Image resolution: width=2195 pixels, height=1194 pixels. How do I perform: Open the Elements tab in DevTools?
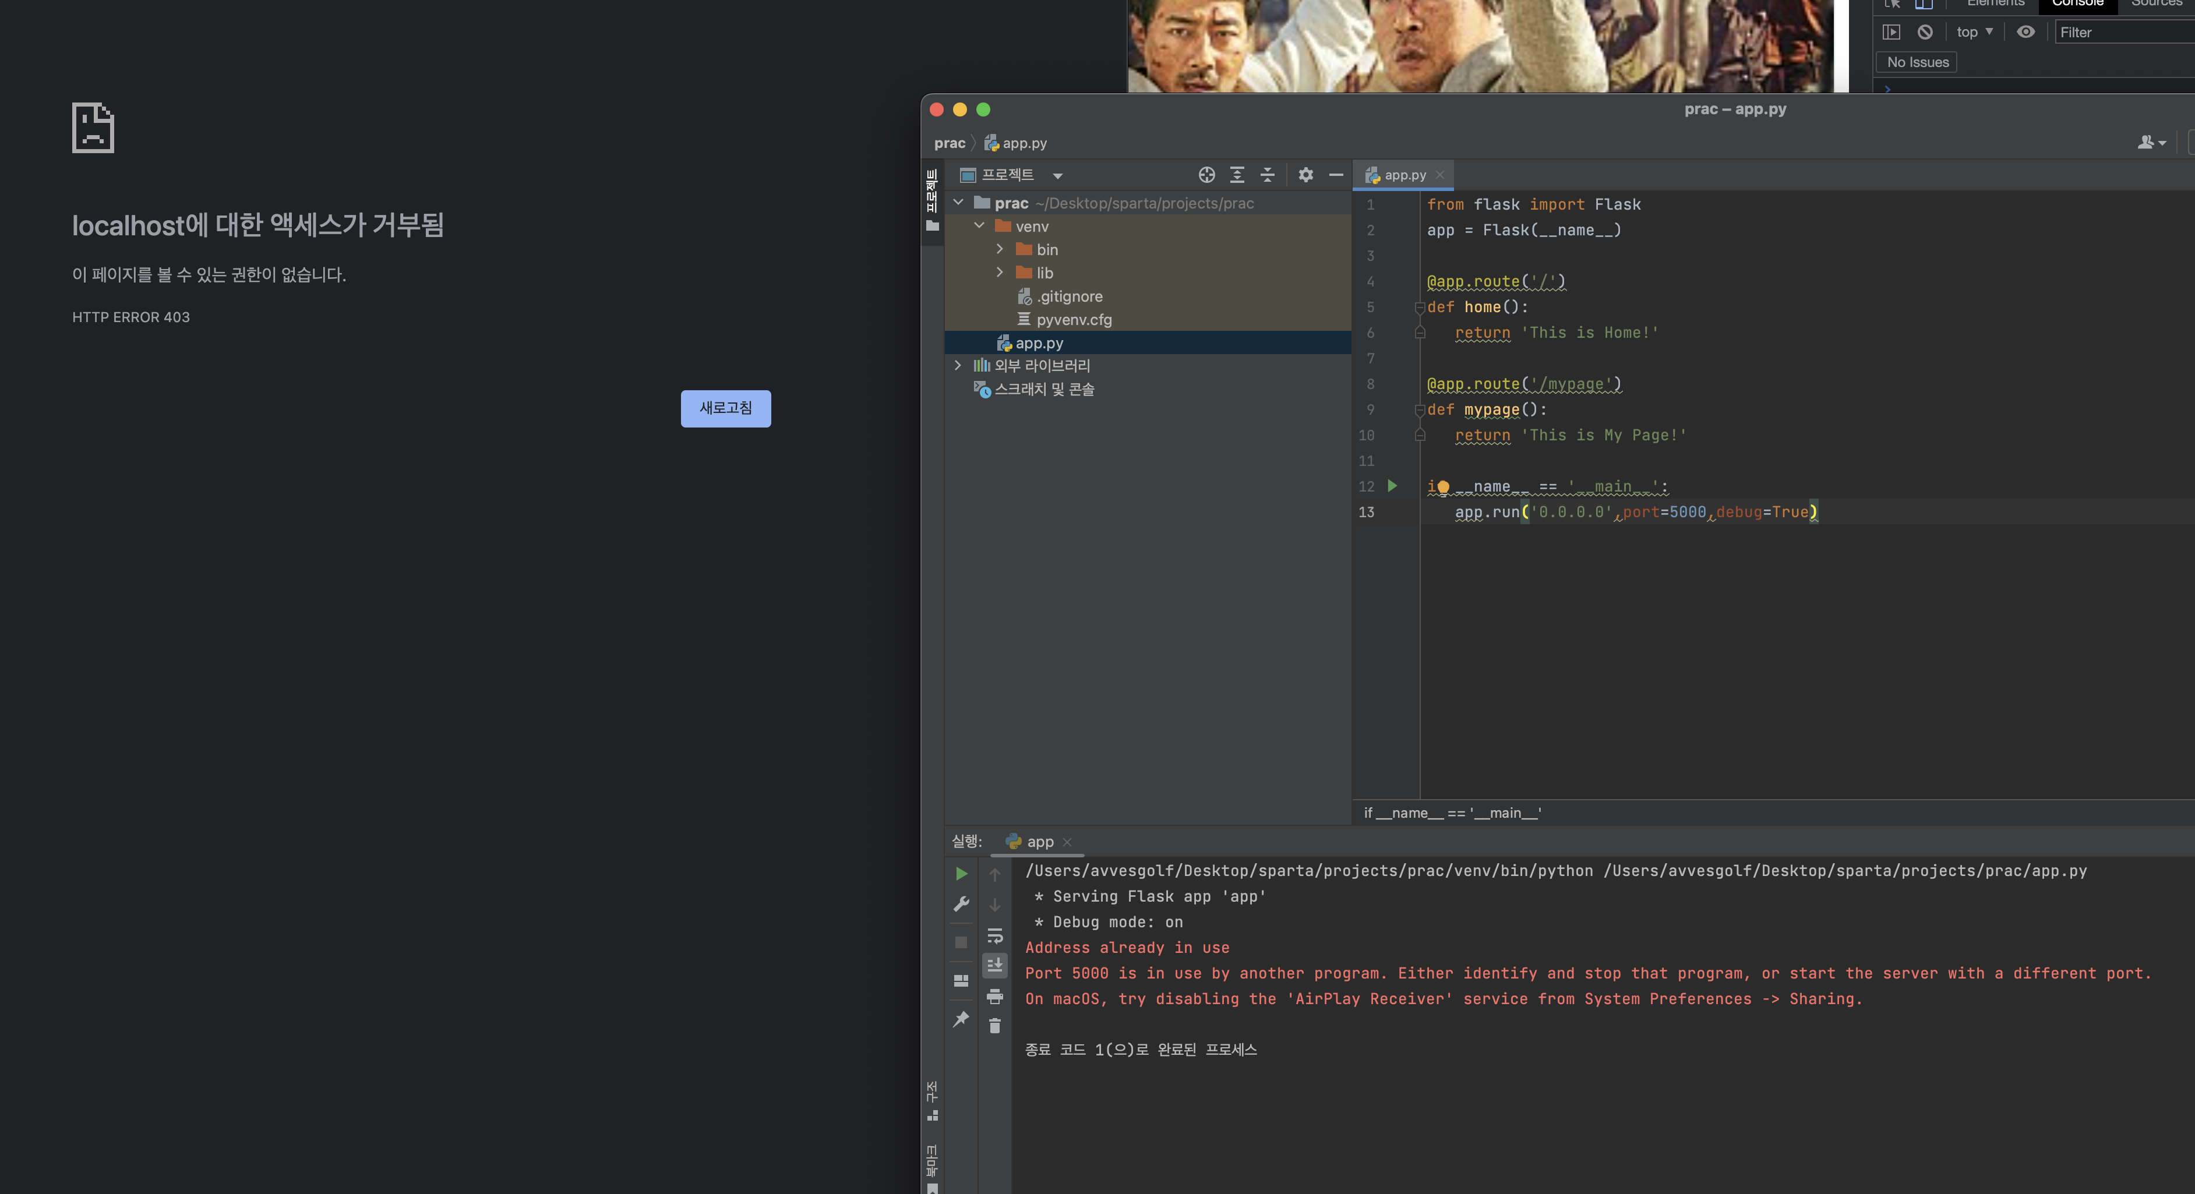1995,3
